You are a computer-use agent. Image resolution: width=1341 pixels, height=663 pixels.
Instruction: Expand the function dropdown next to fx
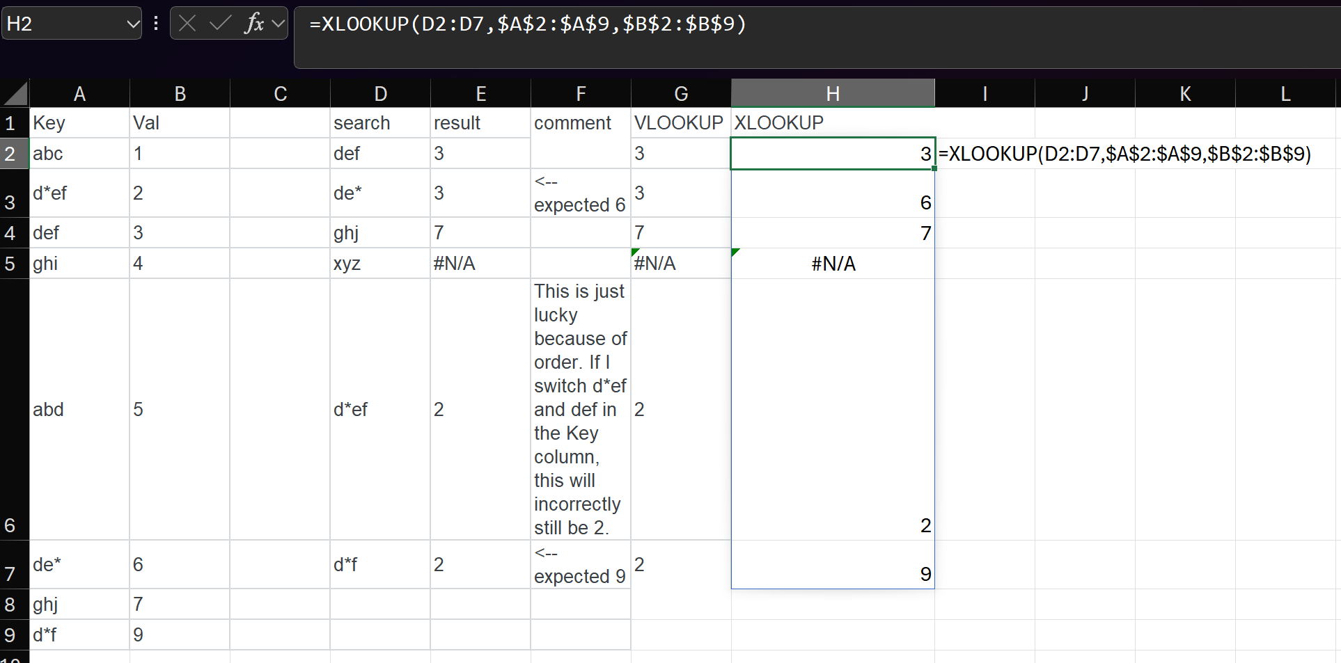[x=279, y=24]
